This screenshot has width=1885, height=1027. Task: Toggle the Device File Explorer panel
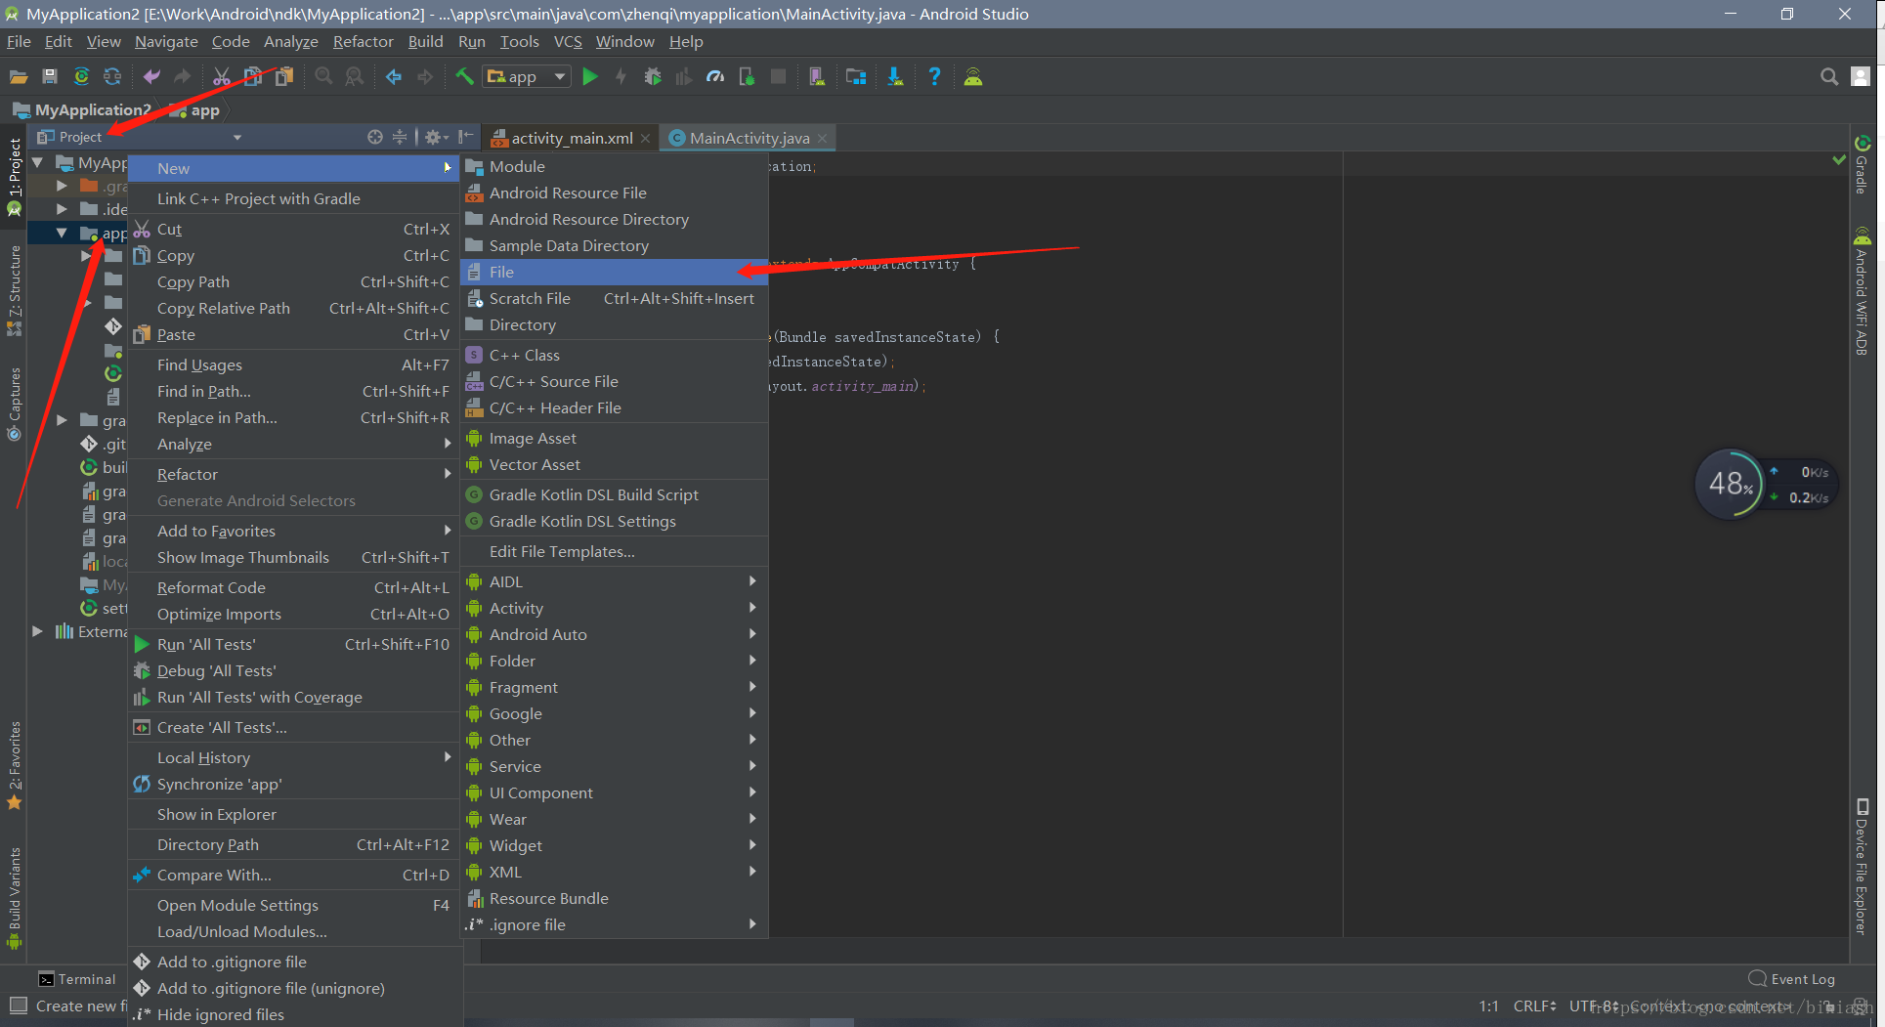coord(1862,867)
